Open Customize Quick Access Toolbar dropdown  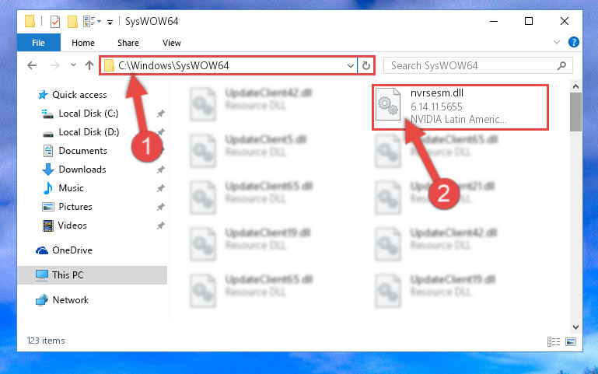pyautogui.click(x=110, y=23)
